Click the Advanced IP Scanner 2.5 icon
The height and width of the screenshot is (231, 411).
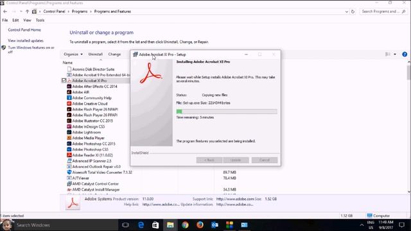click(69, 161)
